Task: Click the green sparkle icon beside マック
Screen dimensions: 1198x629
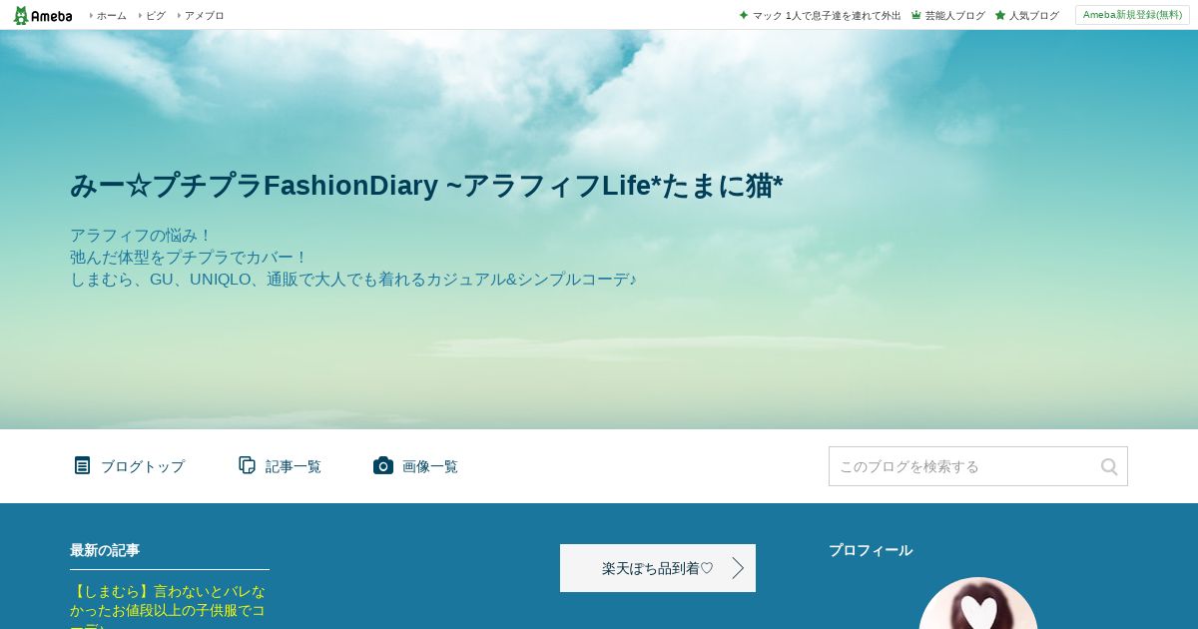Action: click(x=744, y=15)
